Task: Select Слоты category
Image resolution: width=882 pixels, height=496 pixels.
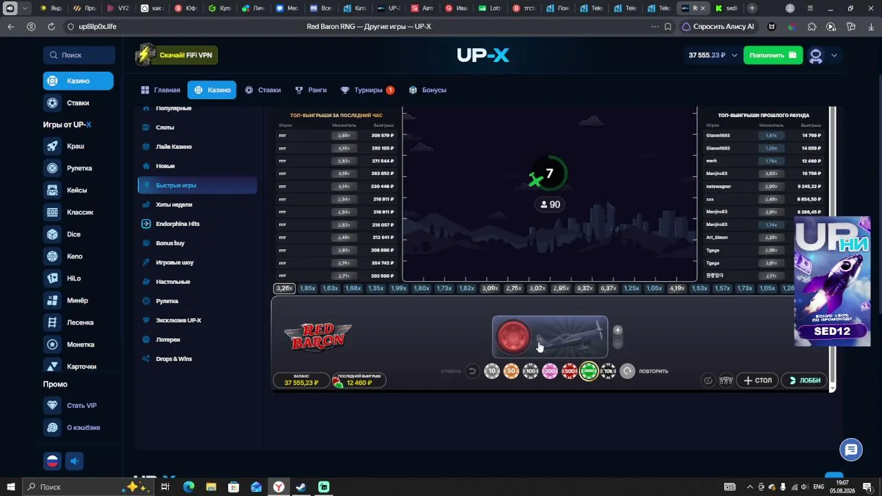Action: [197, 127]
